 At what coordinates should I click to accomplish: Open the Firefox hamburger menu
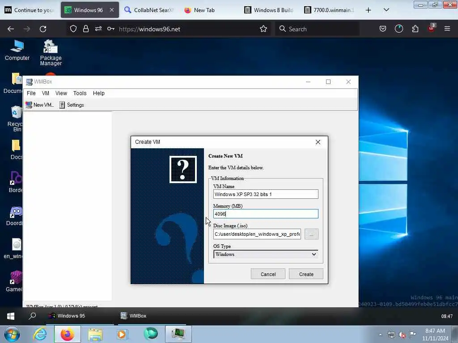click(x=447, y=29)
